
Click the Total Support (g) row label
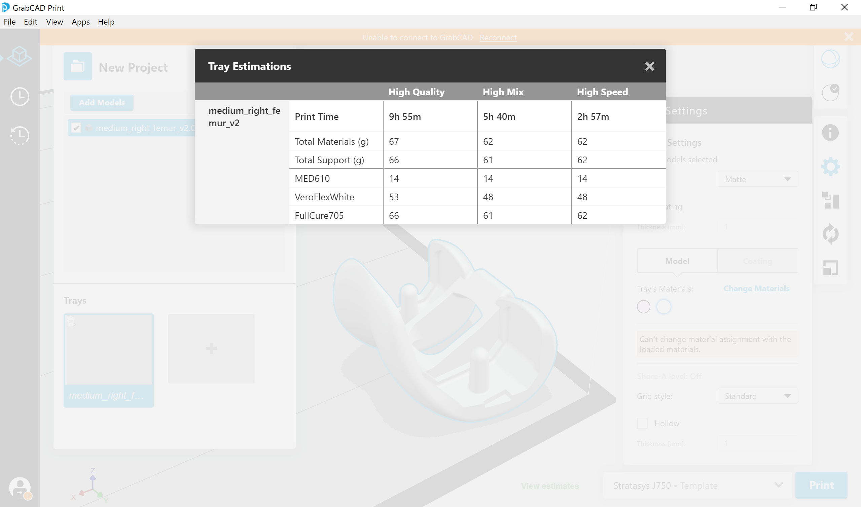point(329,160)
